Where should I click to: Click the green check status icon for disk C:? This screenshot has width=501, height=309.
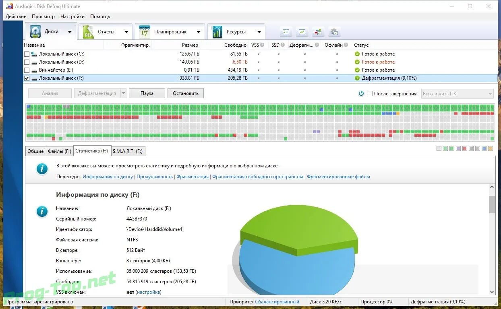[x=357, y=54]
